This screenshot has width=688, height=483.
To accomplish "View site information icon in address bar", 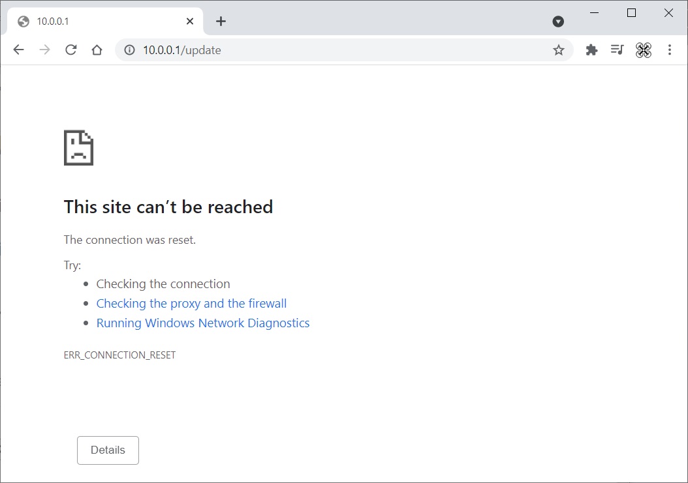I will pyautogui.click(x=129, y=50).
